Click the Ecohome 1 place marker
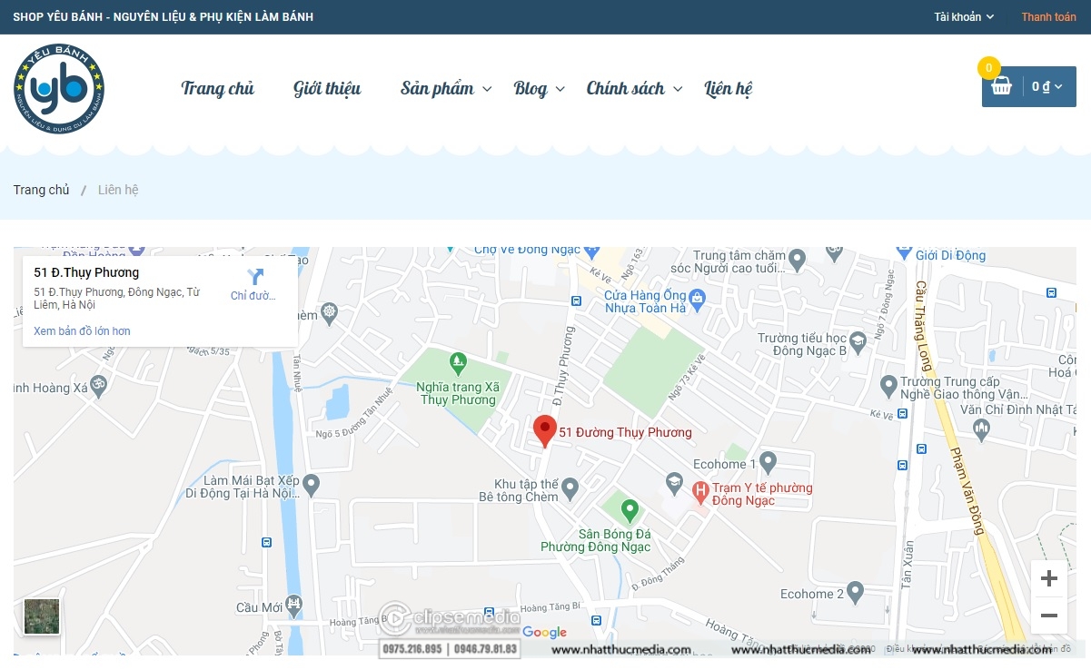The height and width of the screenshot is (670, 1091). 769,460
